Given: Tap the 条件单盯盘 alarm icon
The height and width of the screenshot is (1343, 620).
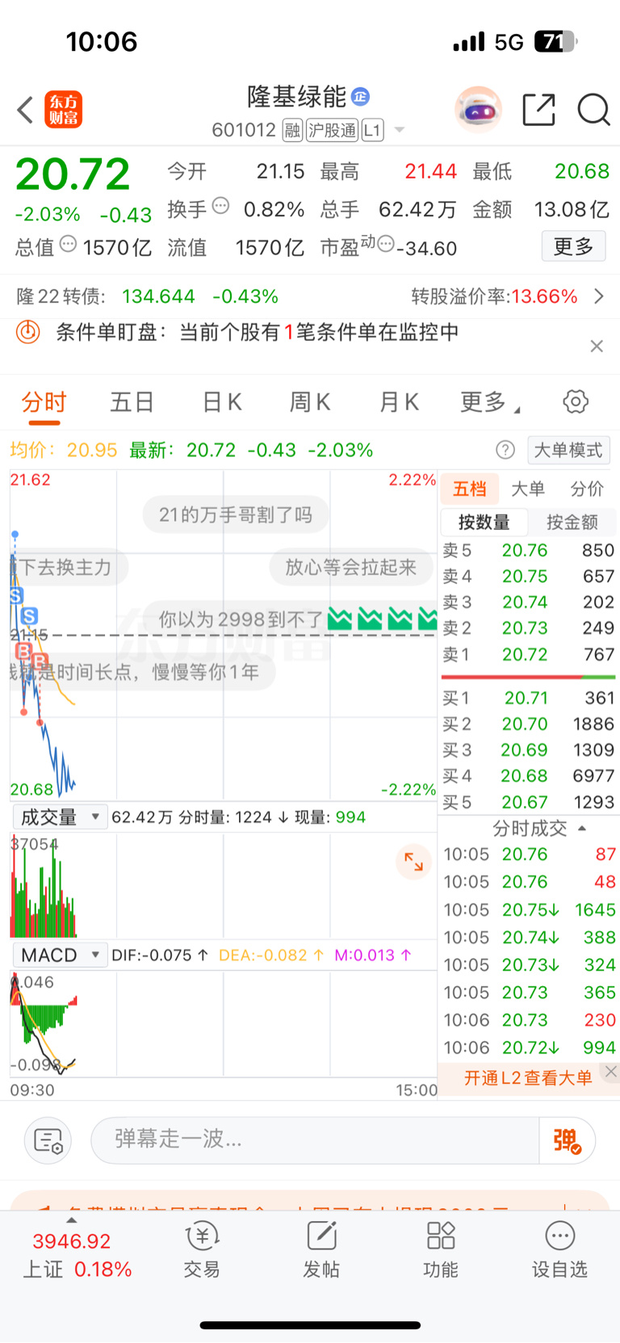Looking at the screenshot, I should [x=28, y=332].
